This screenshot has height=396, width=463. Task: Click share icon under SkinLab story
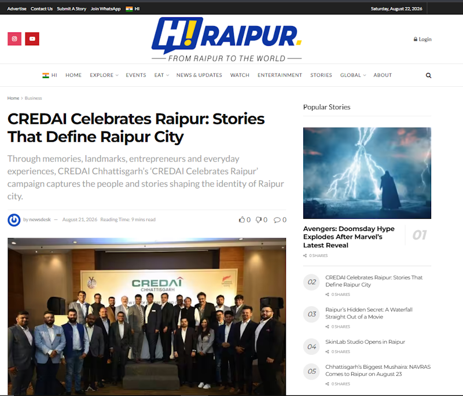(x=327, y=351)
